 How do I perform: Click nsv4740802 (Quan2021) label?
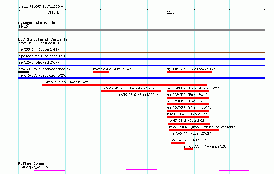187,121
